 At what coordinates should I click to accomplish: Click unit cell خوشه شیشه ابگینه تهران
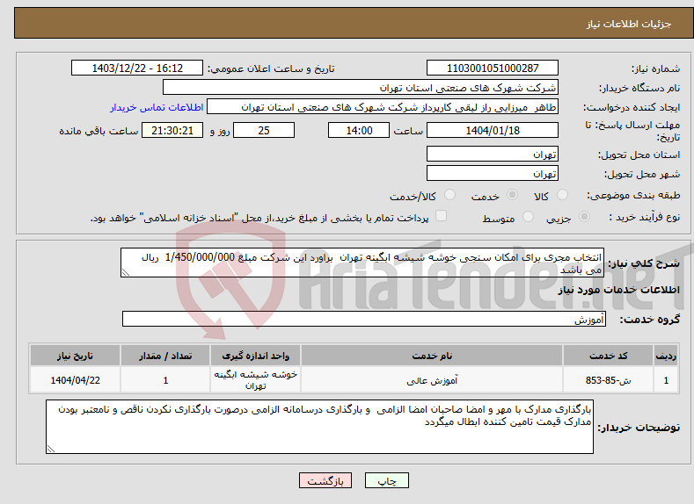[x=256, y=380]
